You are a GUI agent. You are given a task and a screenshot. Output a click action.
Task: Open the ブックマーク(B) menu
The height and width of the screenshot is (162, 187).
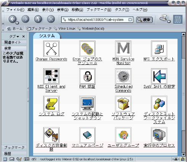(99, 10)
